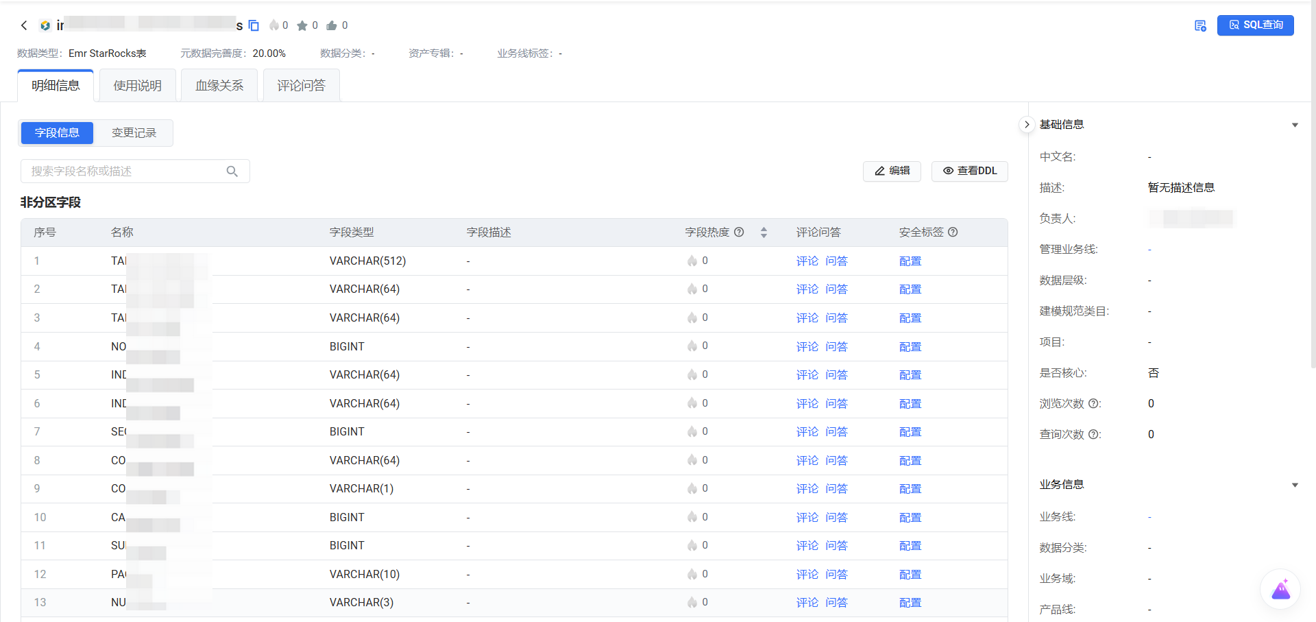Switch to the 字段信息 toggle

[x=57, y=133]
